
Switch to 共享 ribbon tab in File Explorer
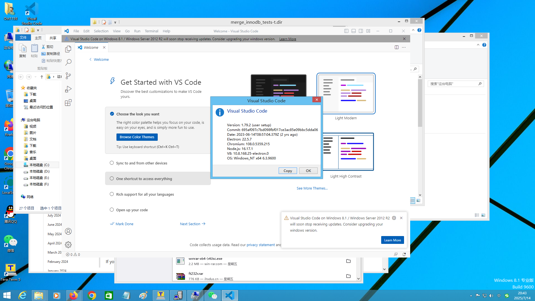(53, 38)
